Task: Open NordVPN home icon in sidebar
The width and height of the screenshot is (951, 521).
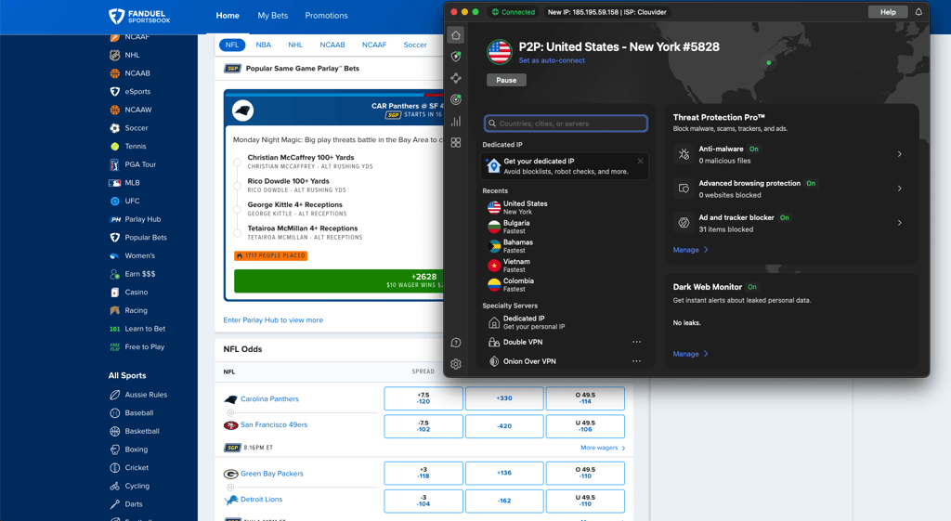Action: [455, 35]
